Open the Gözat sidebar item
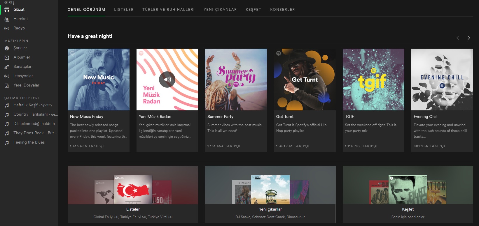This screenshot has height=226, width=479. click(19, 9)
